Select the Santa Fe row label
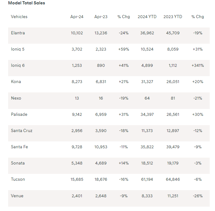 pyautogui.click(x=19, y=147)
